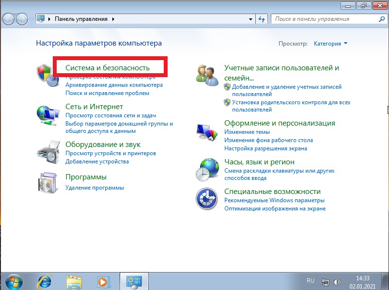Click the Система и безопасность heading
389x290 pixels.
[108, 68]
